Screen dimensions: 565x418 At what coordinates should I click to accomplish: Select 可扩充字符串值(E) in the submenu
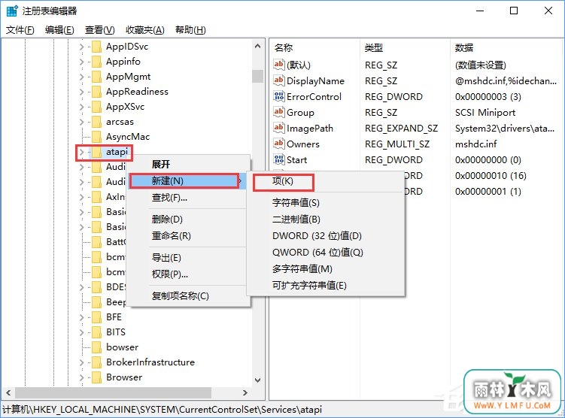[326, 286]
